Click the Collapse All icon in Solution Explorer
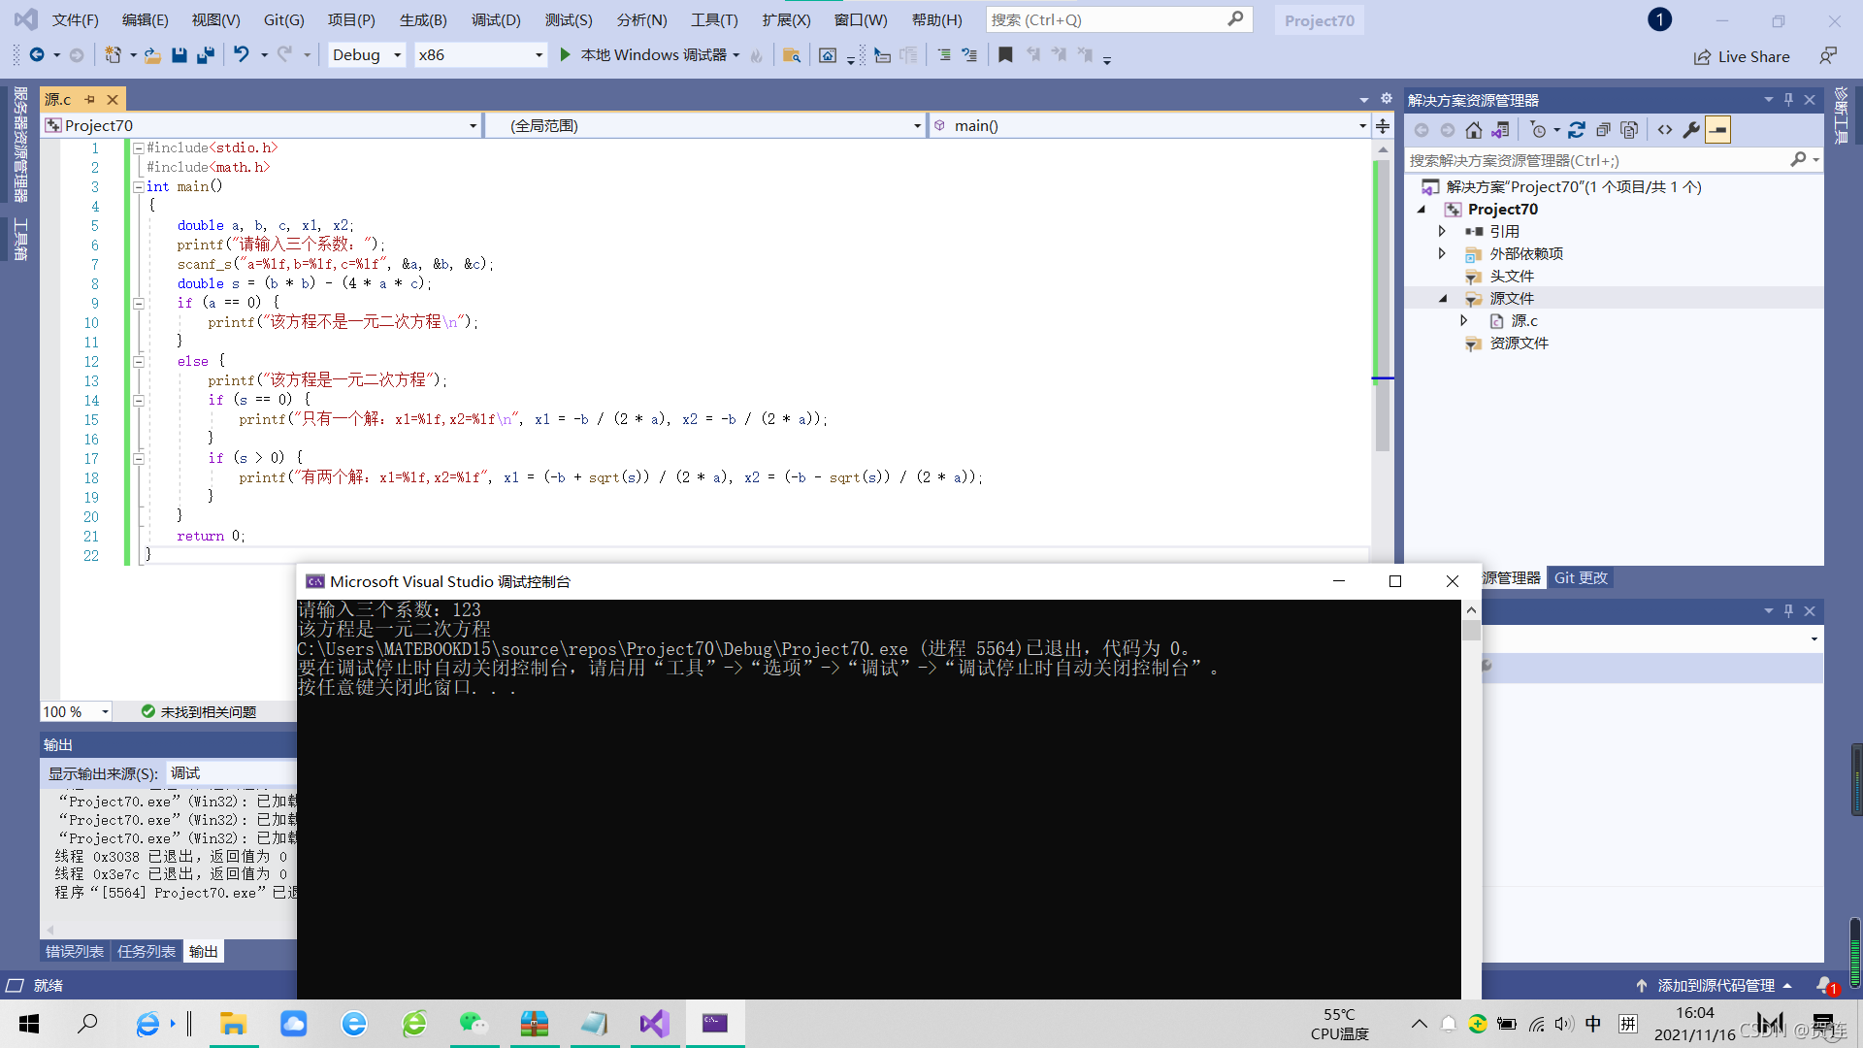Viewport: 1863px width, 1048px height. (x=1603, y=130)
